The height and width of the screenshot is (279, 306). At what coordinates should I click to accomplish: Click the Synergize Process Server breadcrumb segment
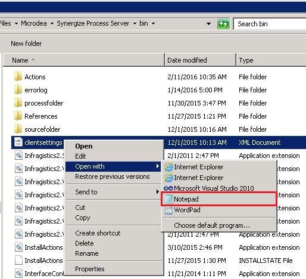[x=93, y=23]
